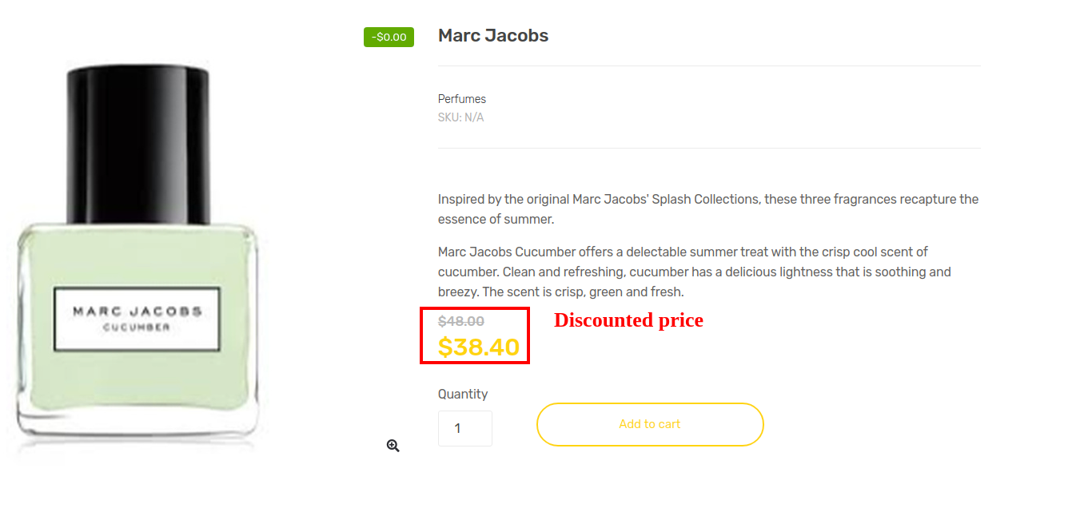This screenshot has width=1092, height=508.
Task: Select the yellow $38.40 discounted price
Action: (475, 347)
